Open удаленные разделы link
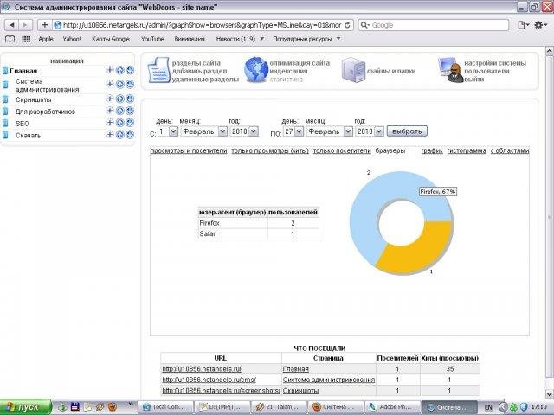Screen dimensions: 554x415 coord(205,80)
